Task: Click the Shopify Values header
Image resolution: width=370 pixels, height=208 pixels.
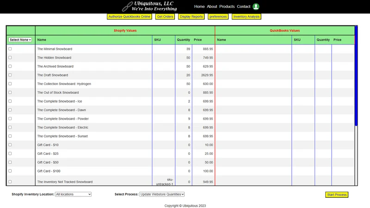Action: (125, 31)
